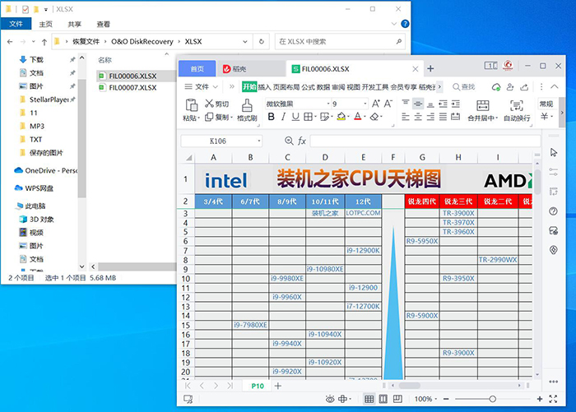Click the 查看 tab in File Explorer

(x=103, y=25)
